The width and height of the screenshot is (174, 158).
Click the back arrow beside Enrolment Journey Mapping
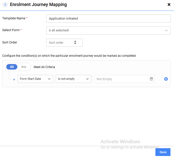5,5
